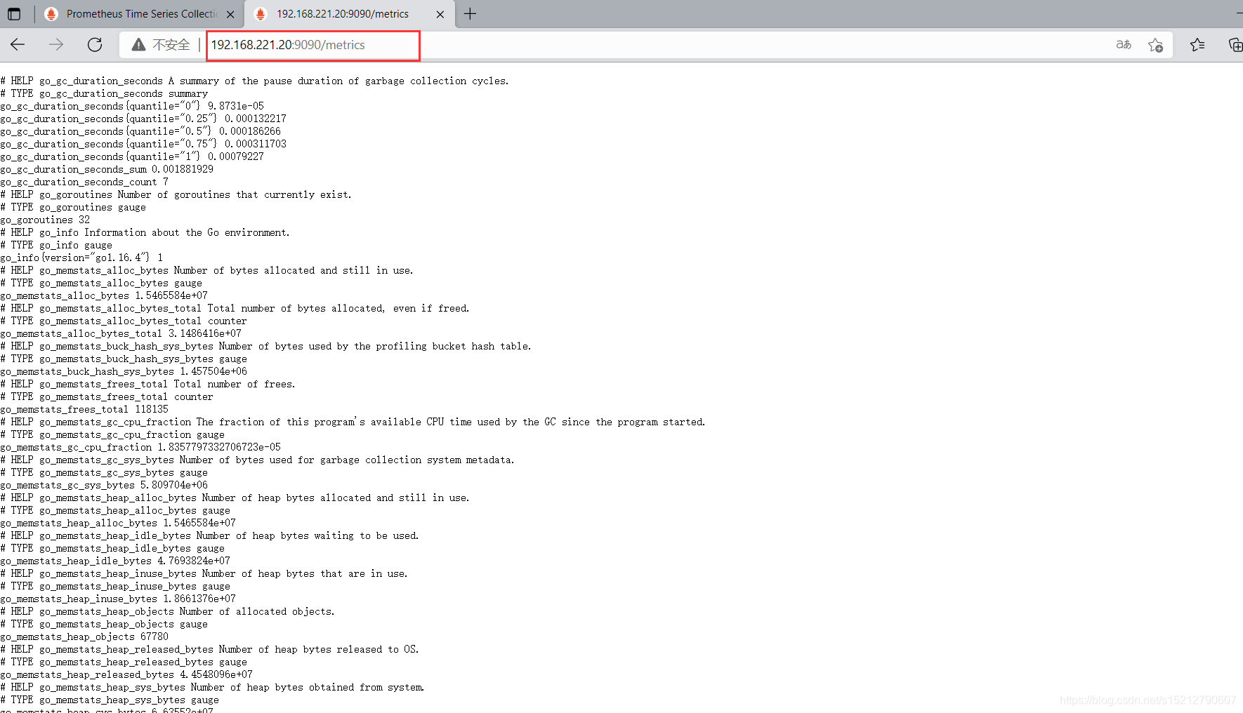Click the HELP go_goroutines description line
This screenshot has width=1243, height=713.
click(176, 194)
